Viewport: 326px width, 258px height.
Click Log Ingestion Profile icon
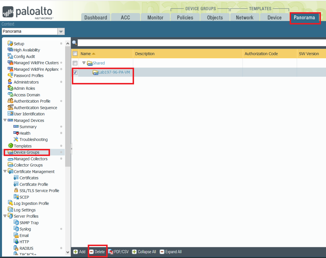(x=10, y=203)
